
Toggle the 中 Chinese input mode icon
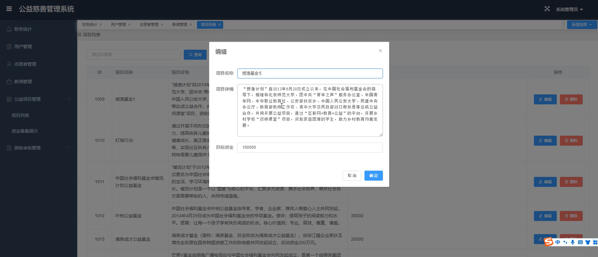click(558, 242)
